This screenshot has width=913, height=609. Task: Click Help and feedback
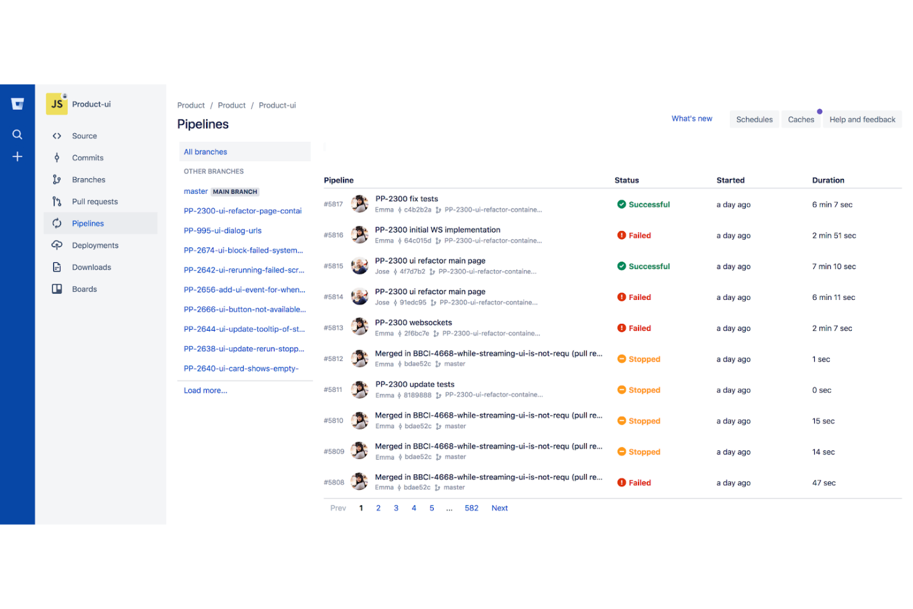coord(862,119)
